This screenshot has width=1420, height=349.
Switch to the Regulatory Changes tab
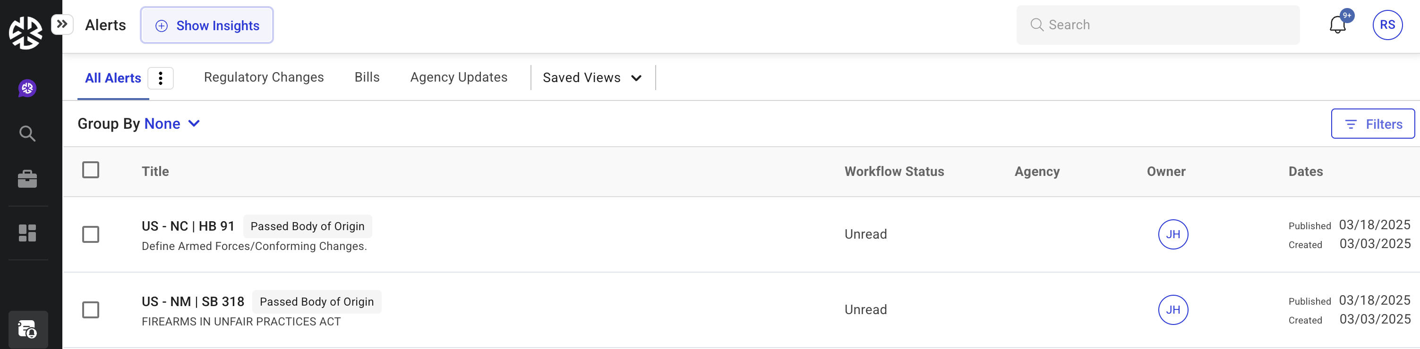tap(264, 77)
